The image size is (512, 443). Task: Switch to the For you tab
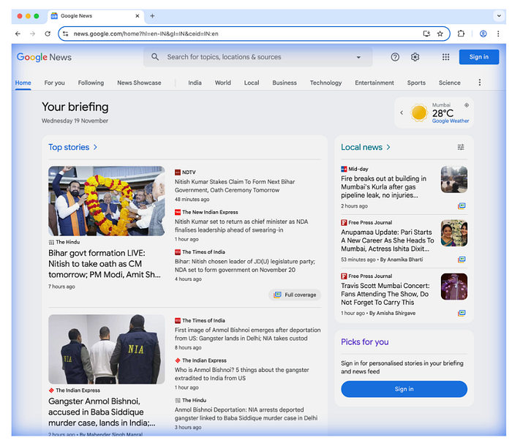click(x=55, y=83)
